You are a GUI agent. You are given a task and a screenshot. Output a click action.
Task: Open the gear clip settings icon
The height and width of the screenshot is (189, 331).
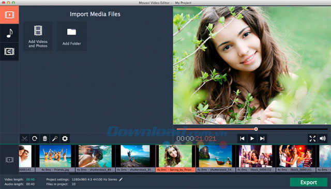65,138
